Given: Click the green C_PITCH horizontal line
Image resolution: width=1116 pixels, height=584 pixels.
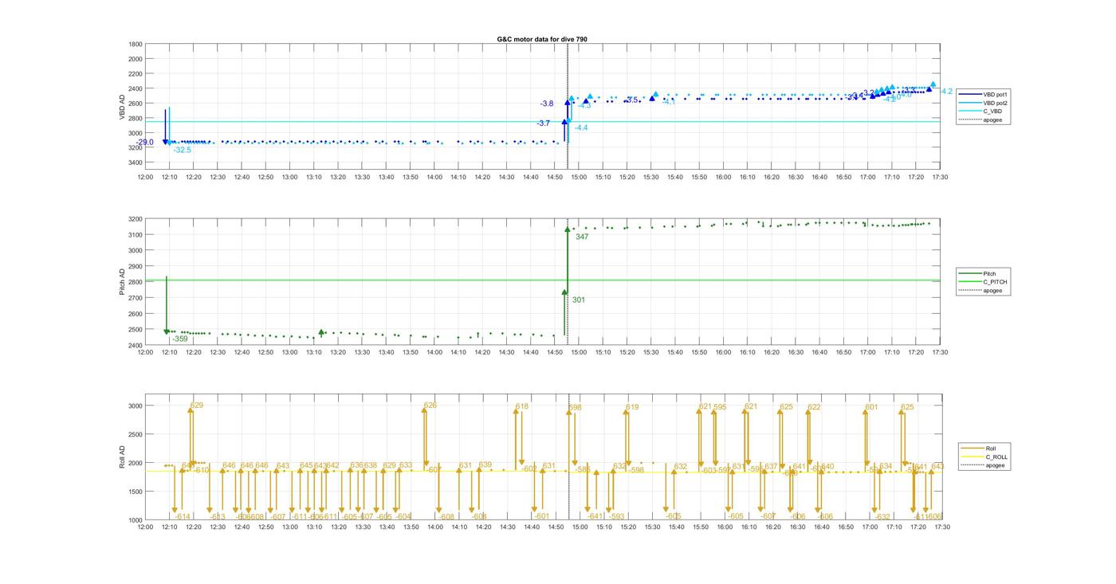Looking at the screenshot, I should tap(542, 280).
